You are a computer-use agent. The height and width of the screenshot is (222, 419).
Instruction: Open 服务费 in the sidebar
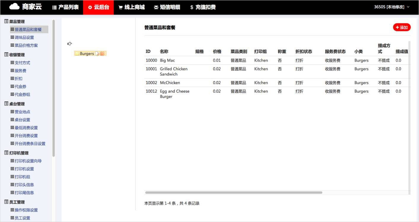tap(18, 71)
